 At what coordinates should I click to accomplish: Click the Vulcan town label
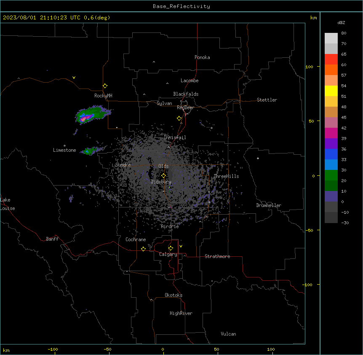click(x=228, y=334)
